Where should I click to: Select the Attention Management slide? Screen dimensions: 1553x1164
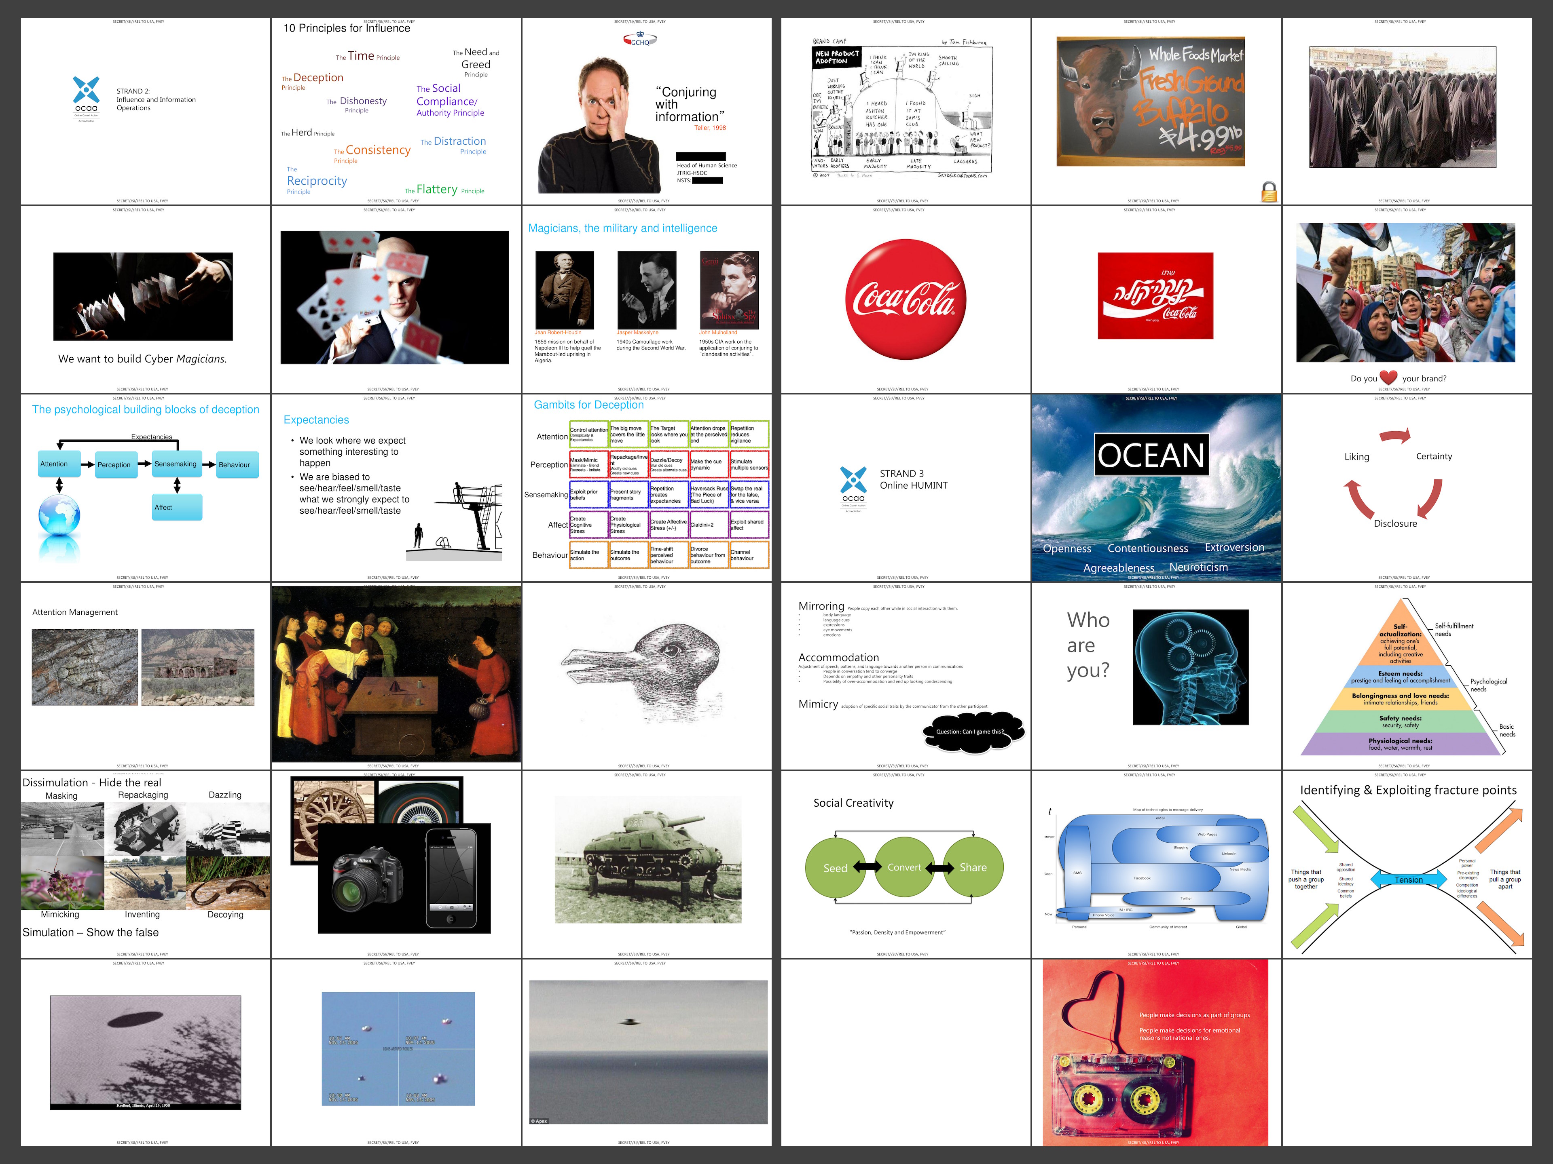click(x=145, y=676)
